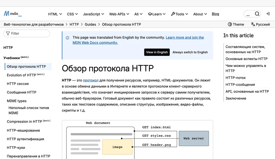The height and width of the screenshot is (159, 275).
Task: Jump to HTTP-поток section
Action: pyautogui.click(x=235, y=78)
